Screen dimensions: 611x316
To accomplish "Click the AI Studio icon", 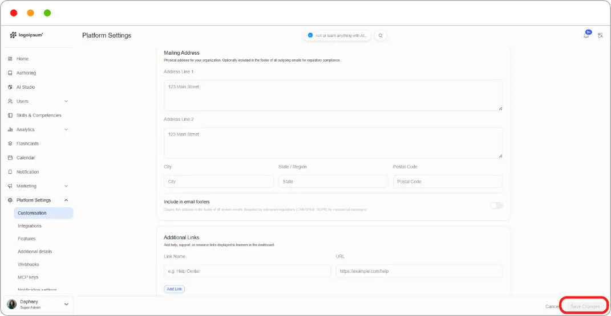I will [x=10, y=87].
